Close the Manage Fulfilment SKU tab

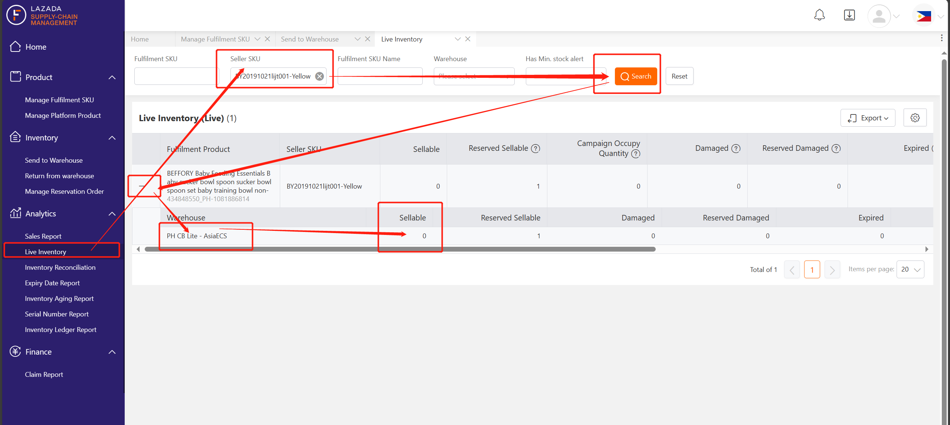click(x=267, y=39)
